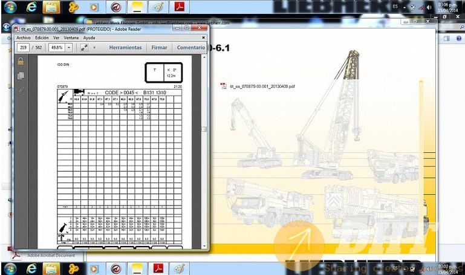Open the Start orb on the top taskbar
The height and width of the screenshot is (275, 465).
(x=10, y=7)
